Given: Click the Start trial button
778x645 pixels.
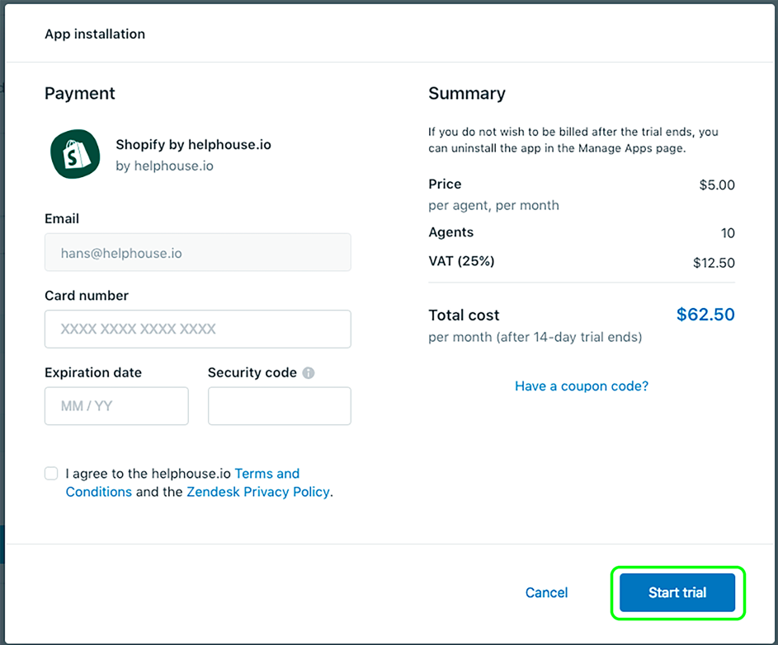Looking at the screenshot, I should [677, 592].
